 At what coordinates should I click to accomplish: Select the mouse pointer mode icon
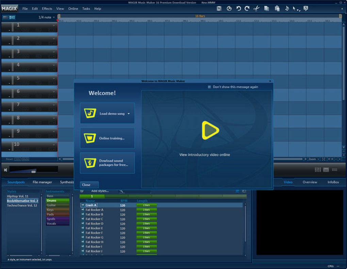tap(294, 9)
